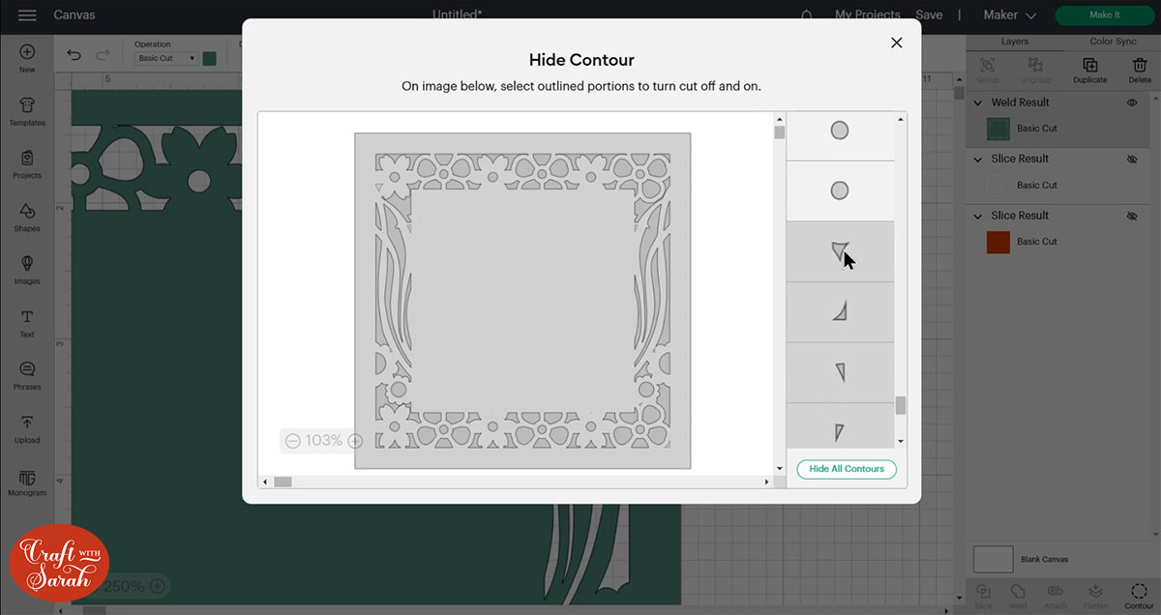Toggle visibility of Weld Result layer
Image resolution: width=1161 pixels, height=615 pixels.
click(x=1132, y=102)
